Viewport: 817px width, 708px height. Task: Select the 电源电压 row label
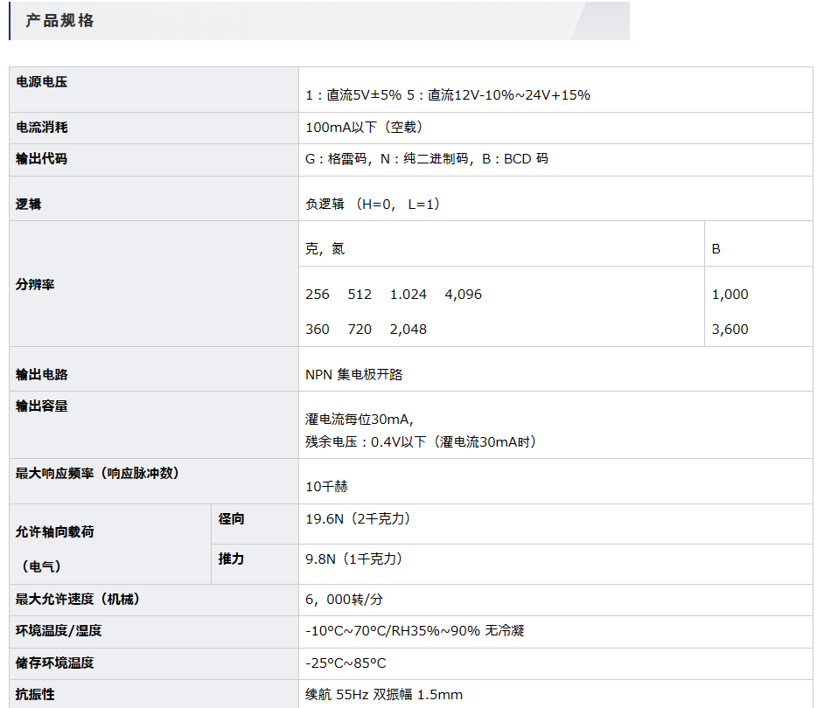(x=41, y=82)
